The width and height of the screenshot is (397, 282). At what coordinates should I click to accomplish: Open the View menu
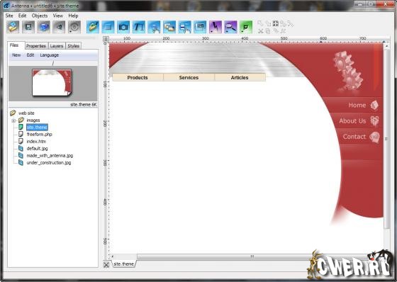57,16
